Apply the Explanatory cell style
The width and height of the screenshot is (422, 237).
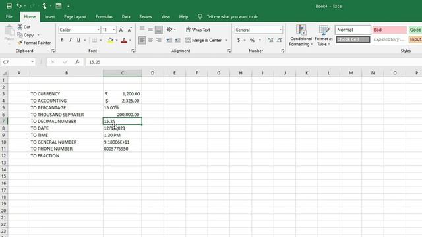coord(389,39)
